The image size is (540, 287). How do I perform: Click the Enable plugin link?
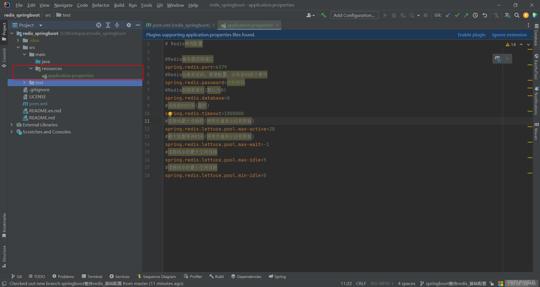click(x=471, y=35)
